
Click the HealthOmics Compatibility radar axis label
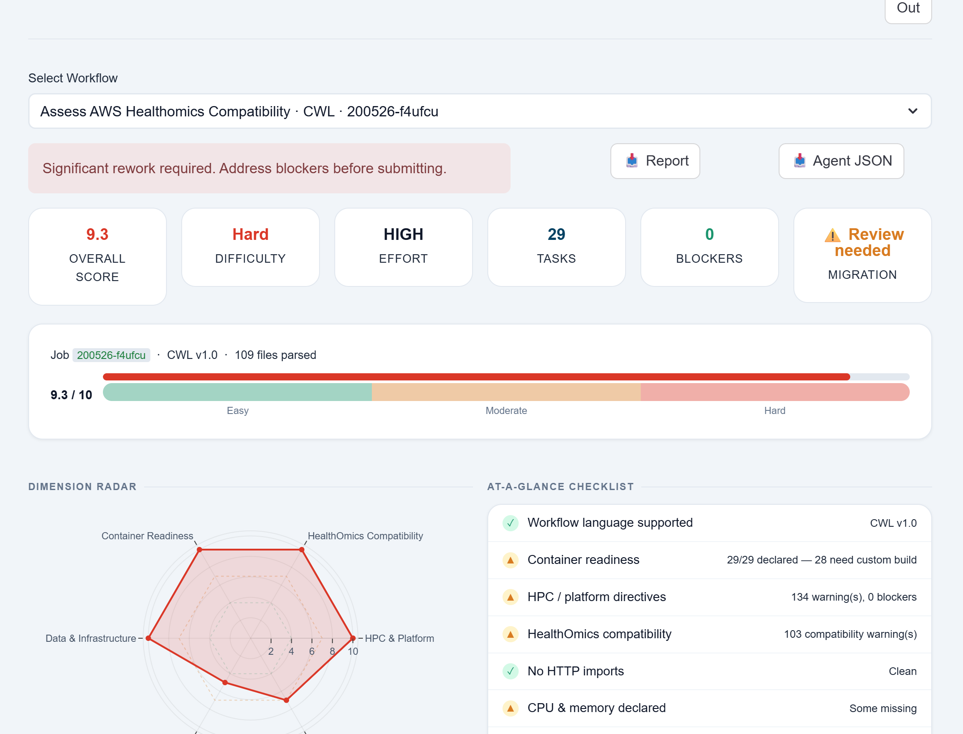[x=365, y=536]
